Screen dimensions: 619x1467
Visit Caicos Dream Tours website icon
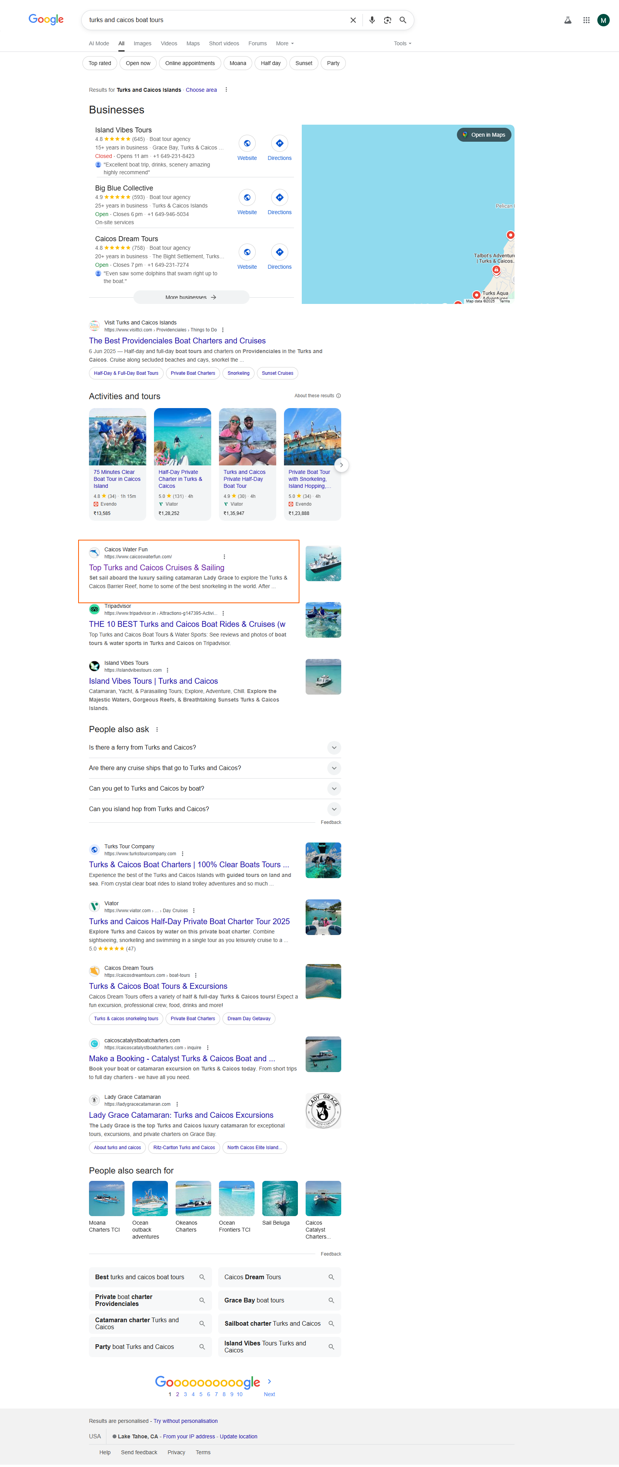click(x=247, y=252)
